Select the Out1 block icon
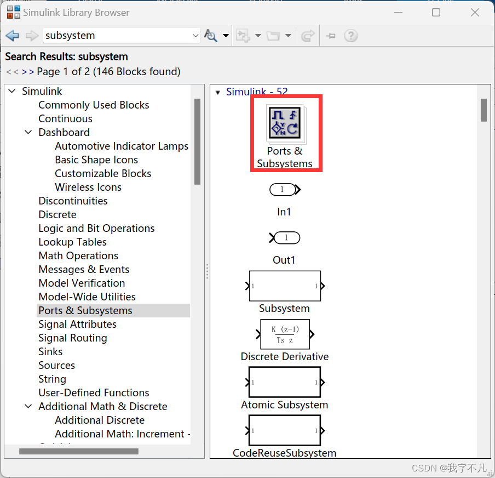Viewport: 495px width, 478px height. [285, 238]
